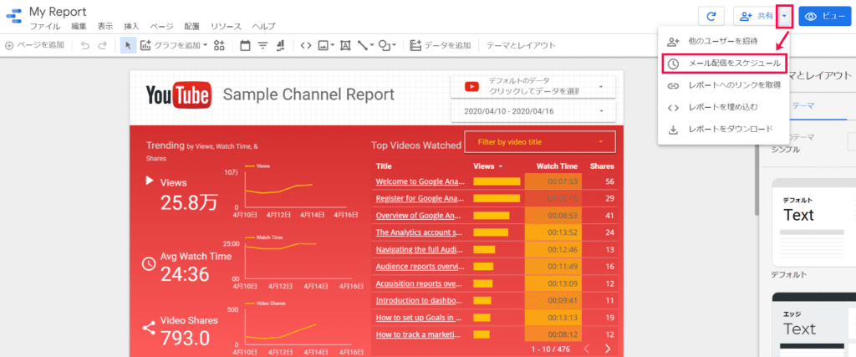This screenshot has width=856, height=357.
Task: Choose メール配信をスケジュール menu entry
Action: tap(724, 64)
